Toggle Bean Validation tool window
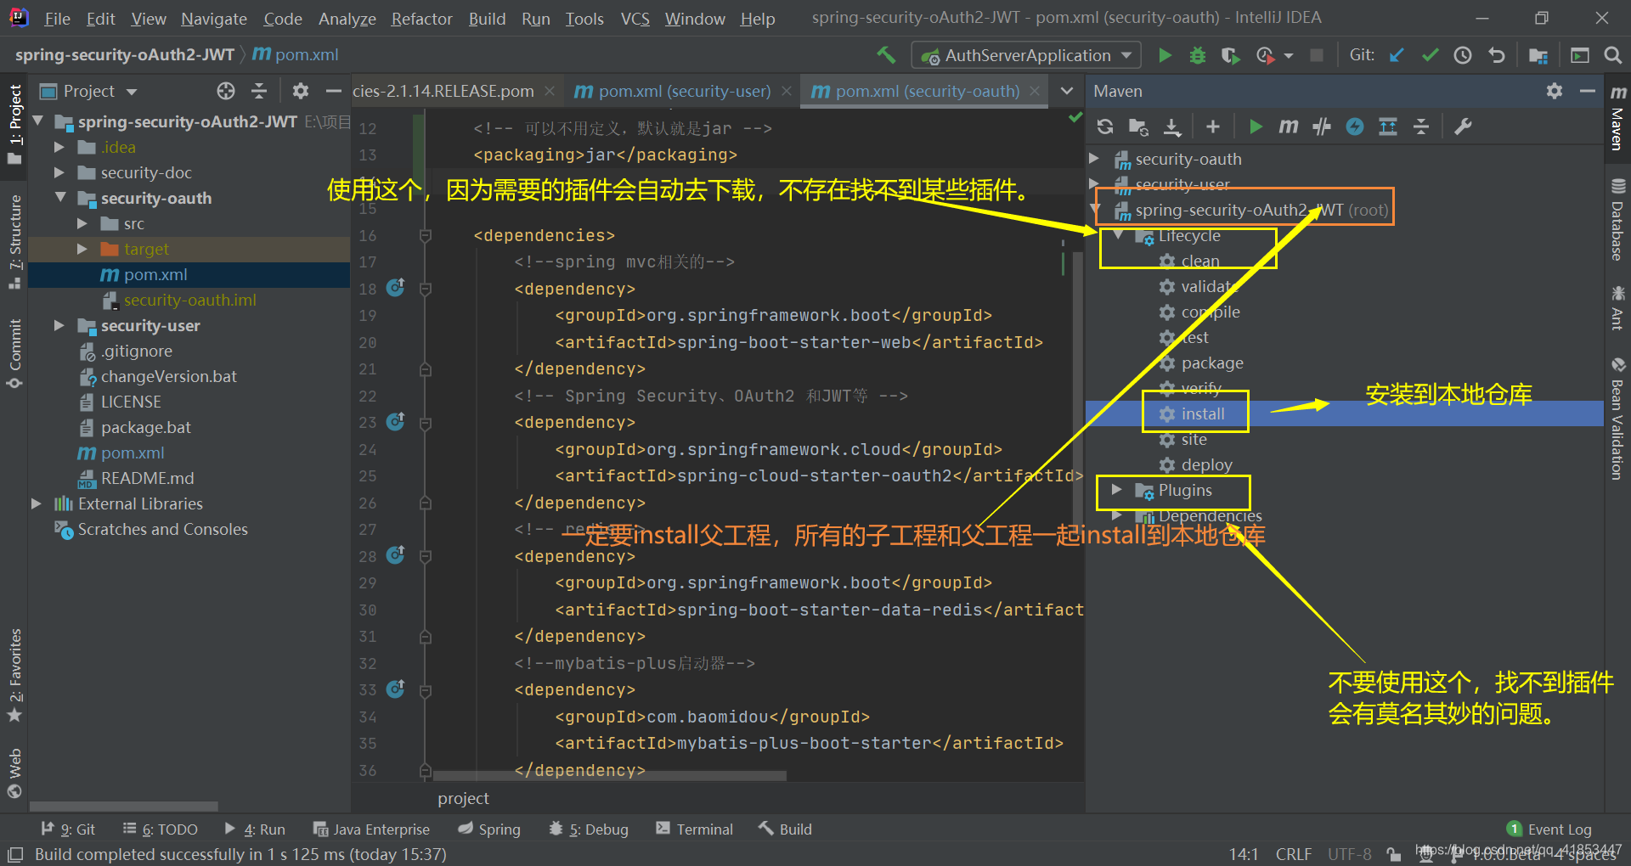 pos(1617,419)
